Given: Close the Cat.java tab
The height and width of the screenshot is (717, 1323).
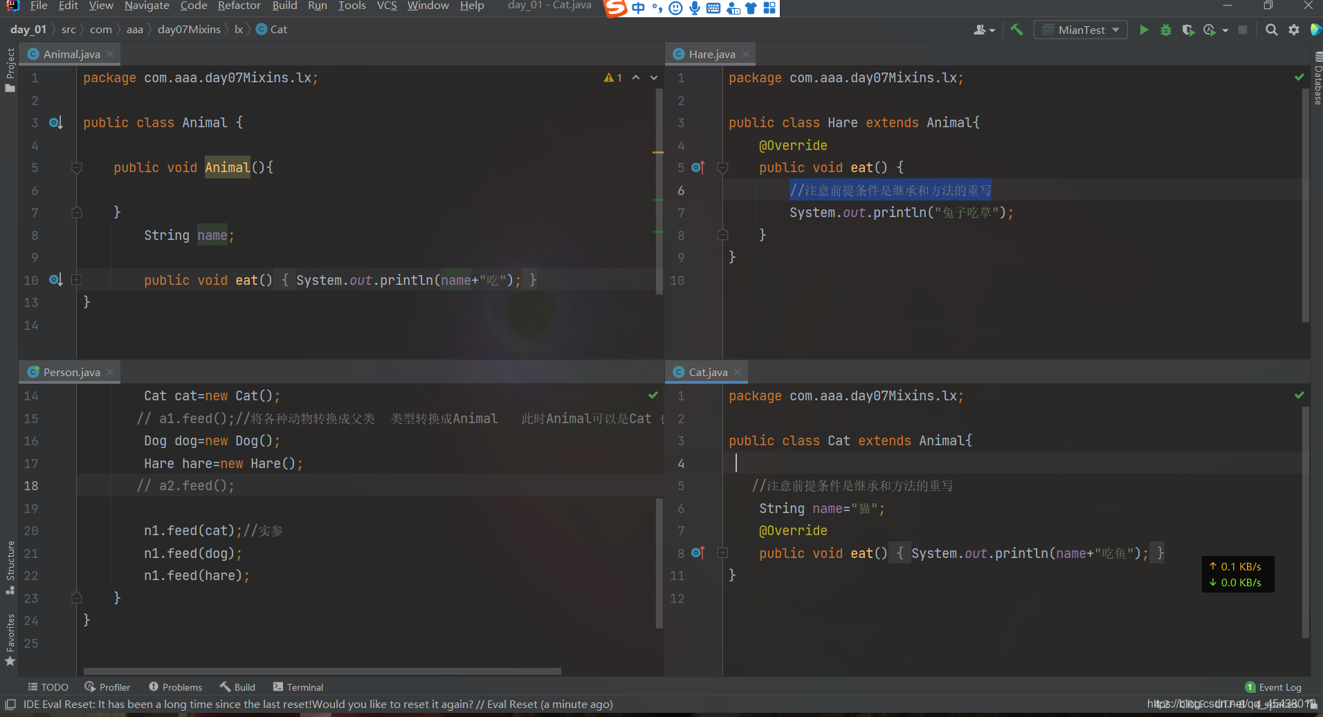Looking at the screenshot, I should pos(738,372).
